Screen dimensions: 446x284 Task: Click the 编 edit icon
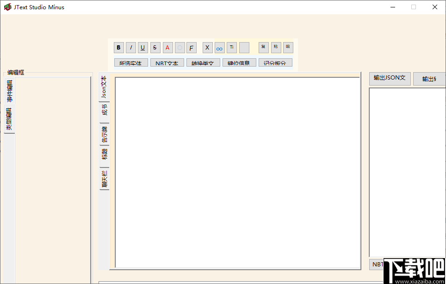[x=288, y=47]
